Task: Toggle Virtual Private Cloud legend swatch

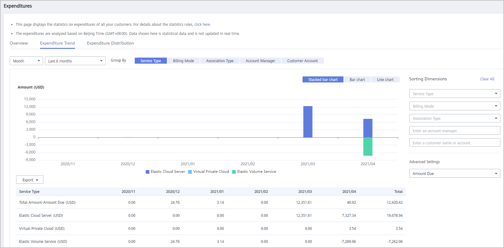Action: pyautogui.click(x=190, y=172)
